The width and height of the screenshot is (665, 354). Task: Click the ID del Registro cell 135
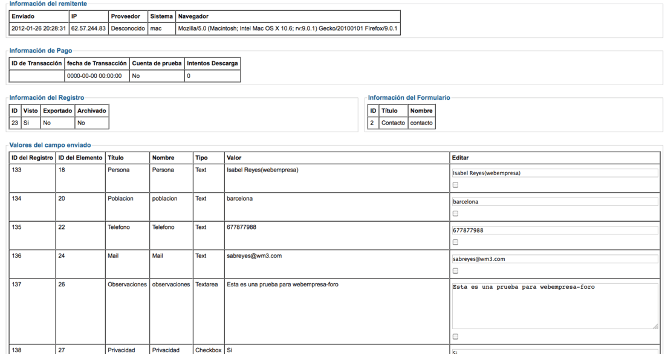pyautogui.click(x=16, y=227)
